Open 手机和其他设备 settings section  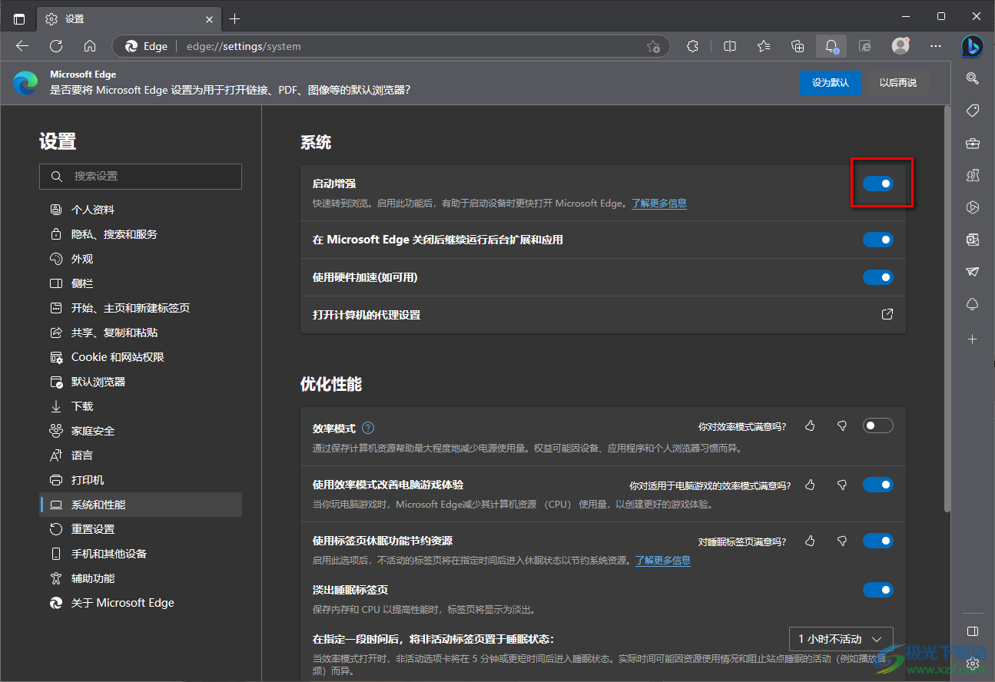141,554
